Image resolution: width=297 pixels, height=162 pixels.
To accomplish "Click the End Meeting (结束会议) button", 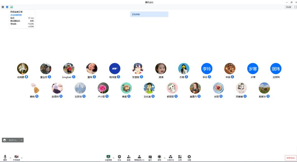I will coord(290,158).
